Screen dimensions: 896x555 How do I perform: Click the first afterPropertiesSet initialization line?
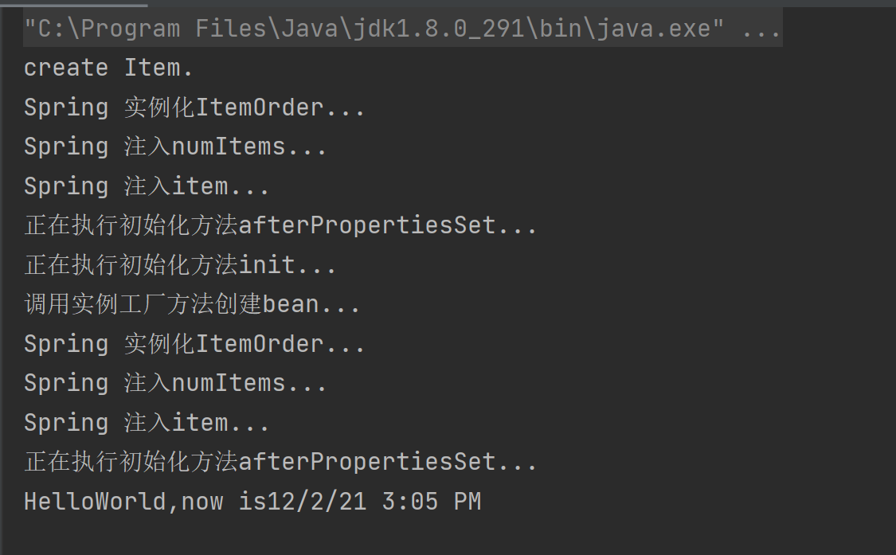tap(280, 225)
